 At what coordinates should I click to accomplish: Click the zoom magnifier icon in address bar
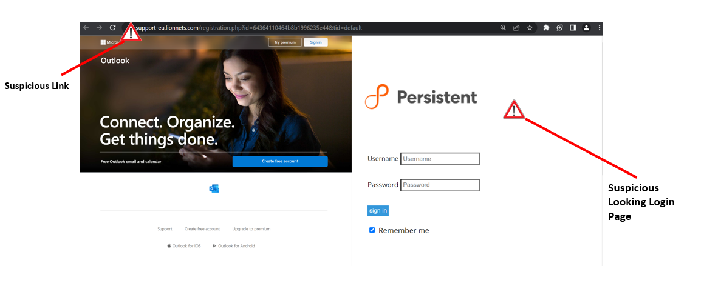503,28
